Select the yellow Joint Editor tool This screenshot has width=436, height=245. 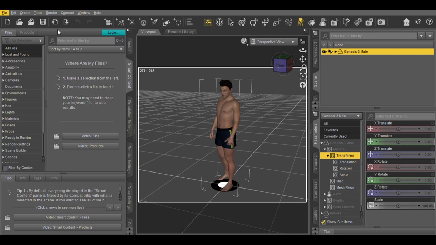tap(300, 22)
